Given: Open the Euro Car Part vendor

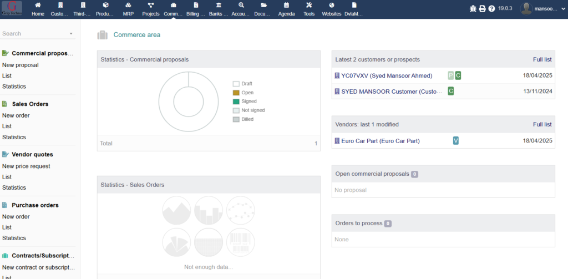Looking at the screenshot, I should (x=381, y=141).
